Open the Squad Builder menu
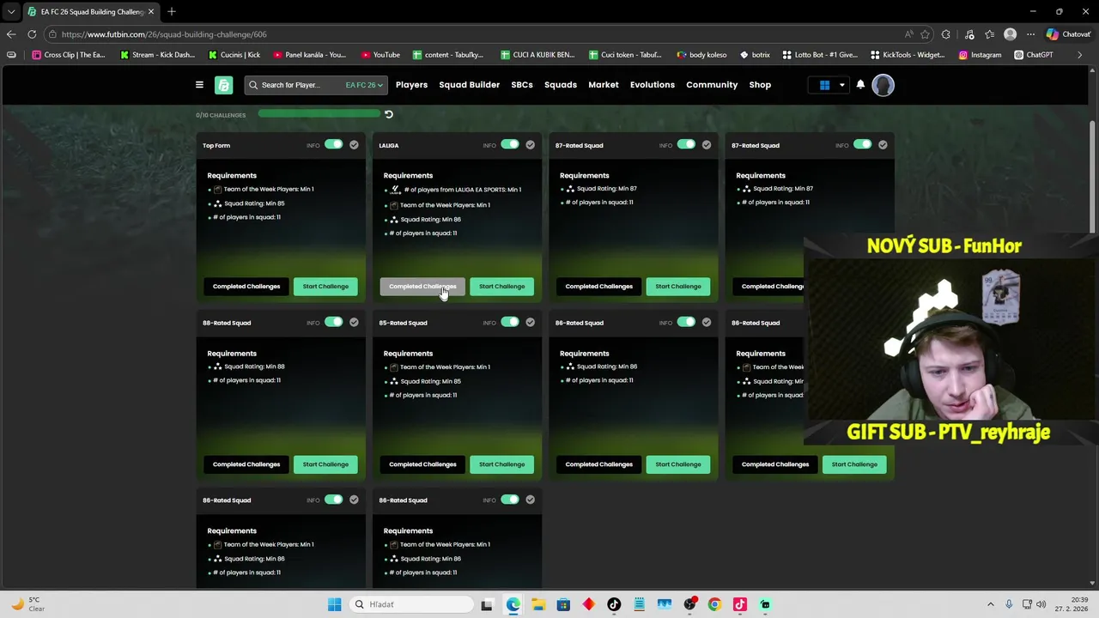This screenshot has height=618, width=1099. tap(469, 85)
